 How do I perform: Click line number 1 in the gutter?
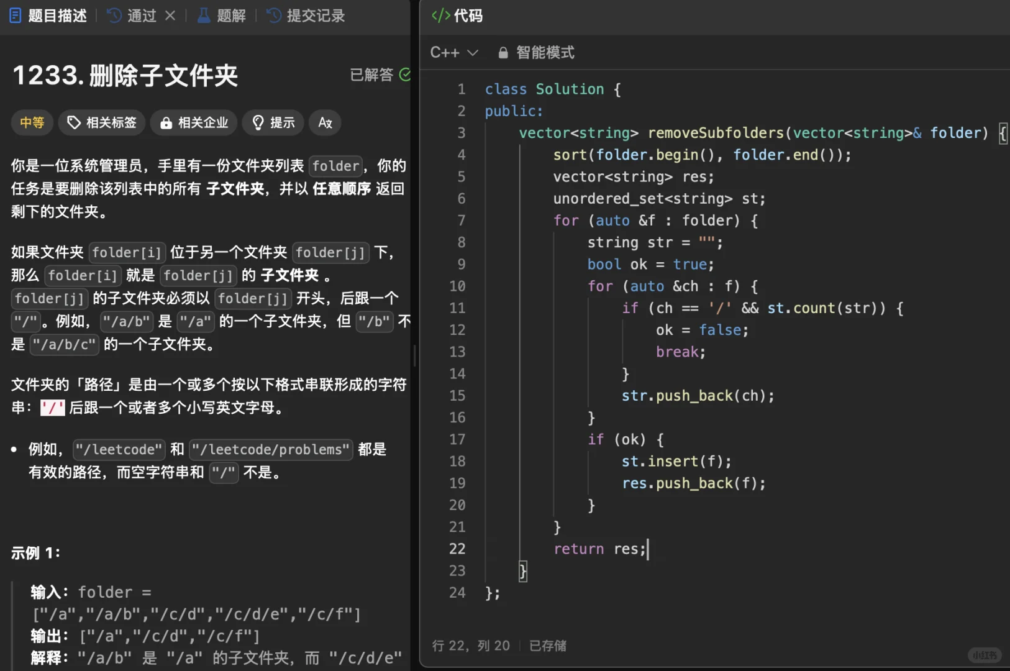(462, 89)
